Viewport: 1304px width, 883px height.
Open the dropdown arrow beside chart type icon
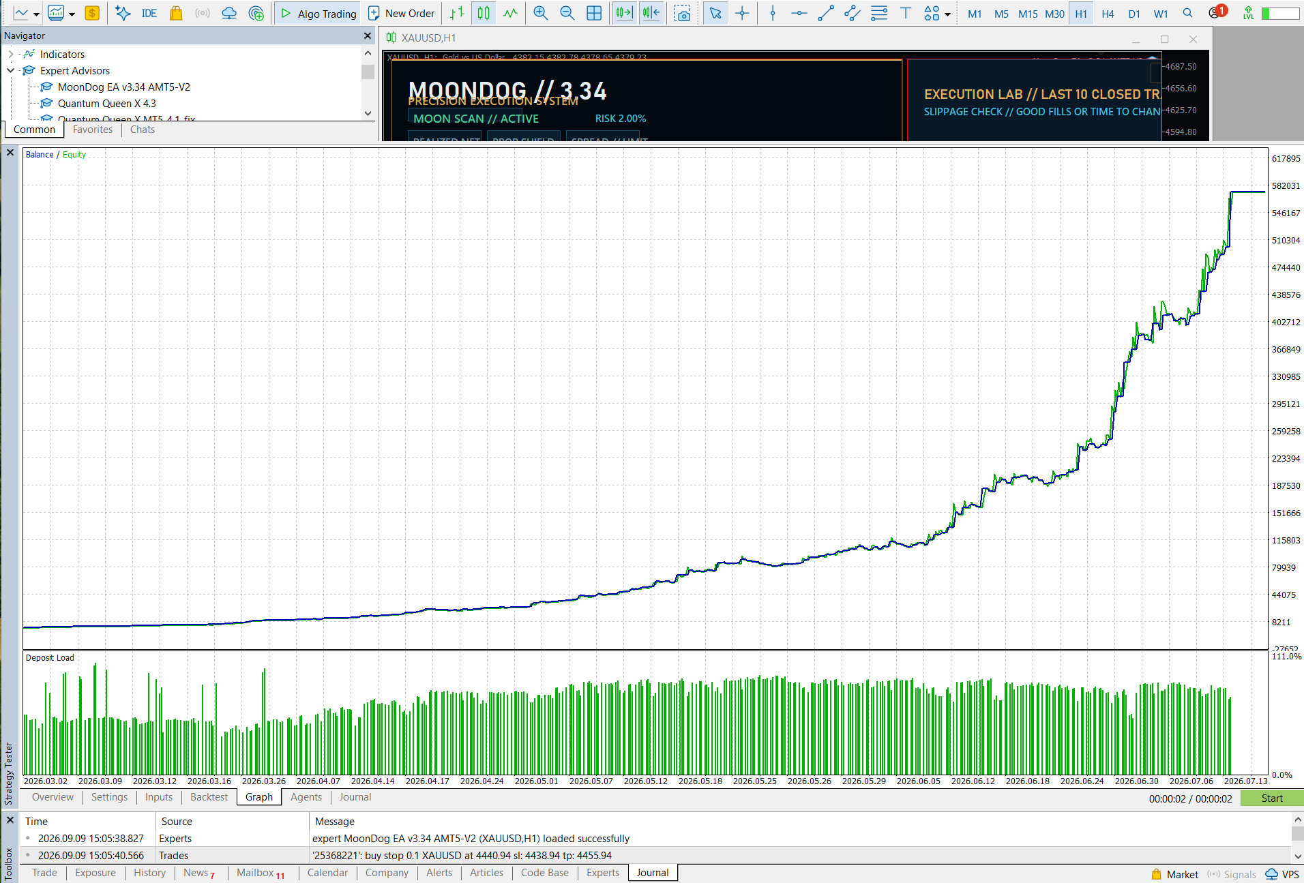click(x=36, y=14)
